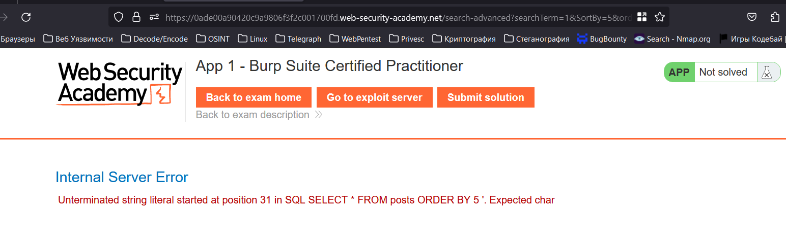
Task: Open the Extensions puzzle icon
Action: (x=775, y=17)
